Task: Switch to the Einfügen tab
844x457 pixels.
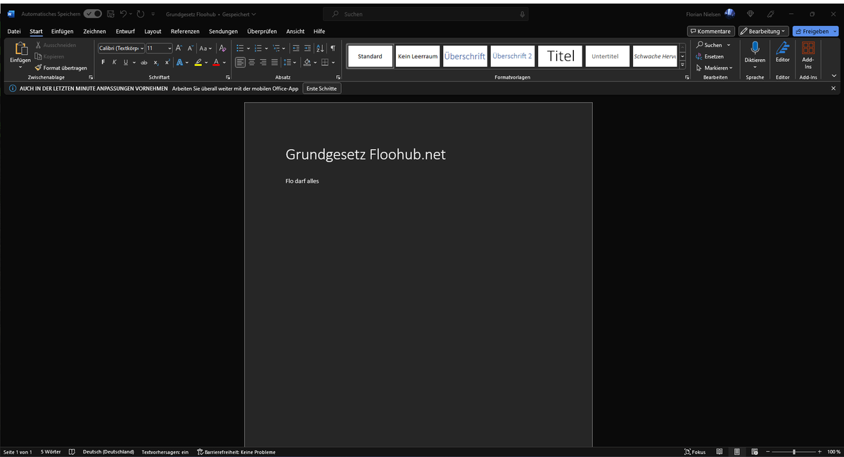Action: point(63,32)
